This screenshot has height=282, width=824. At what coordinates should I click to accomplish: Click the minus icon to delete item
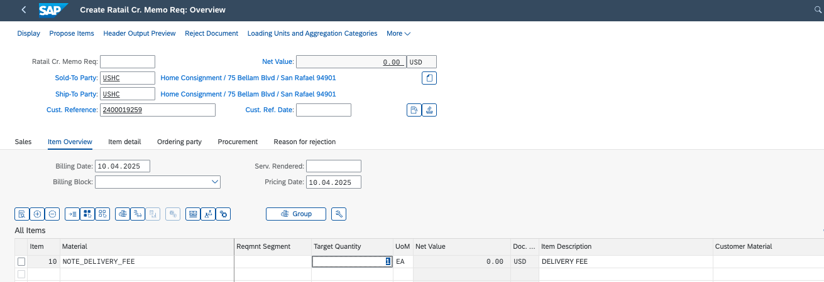53,214
